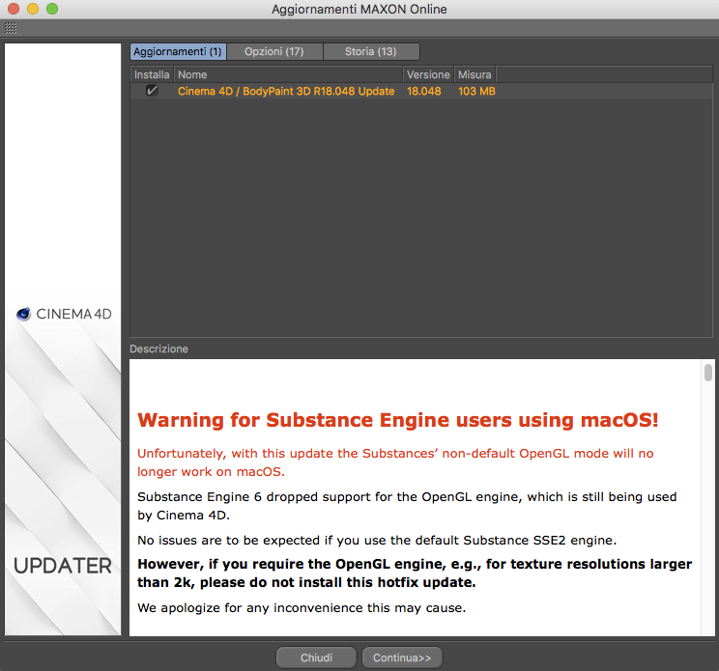Click the description panel scrollbar thumb

(708, 373)
